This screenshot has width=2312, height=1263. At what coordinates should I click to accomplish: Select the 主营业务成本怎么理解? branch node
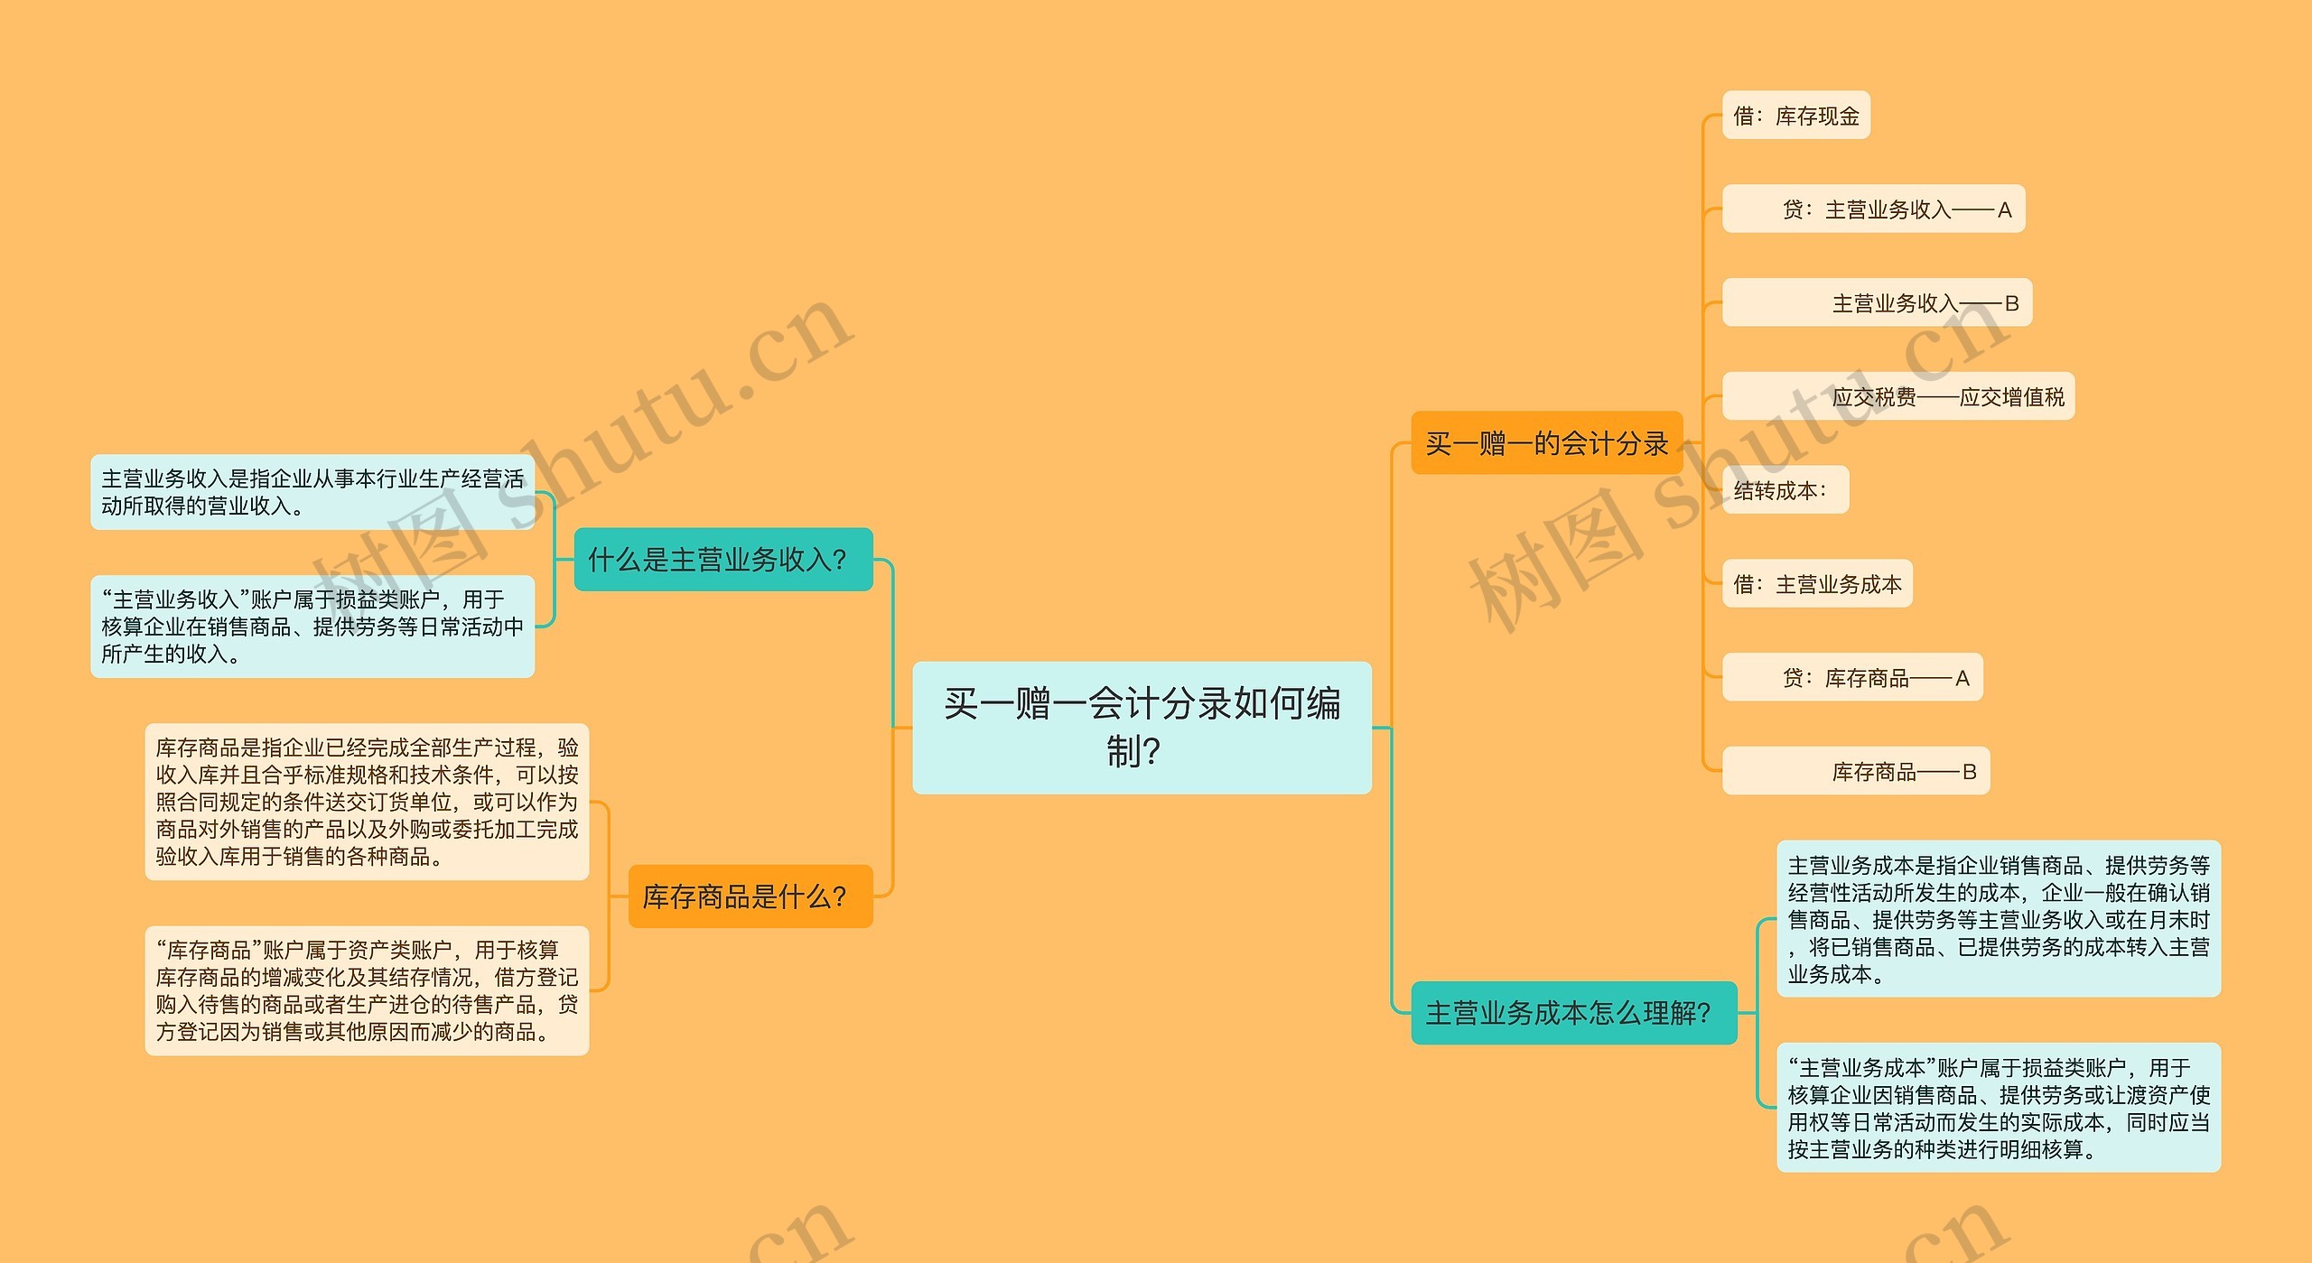1574,1013
